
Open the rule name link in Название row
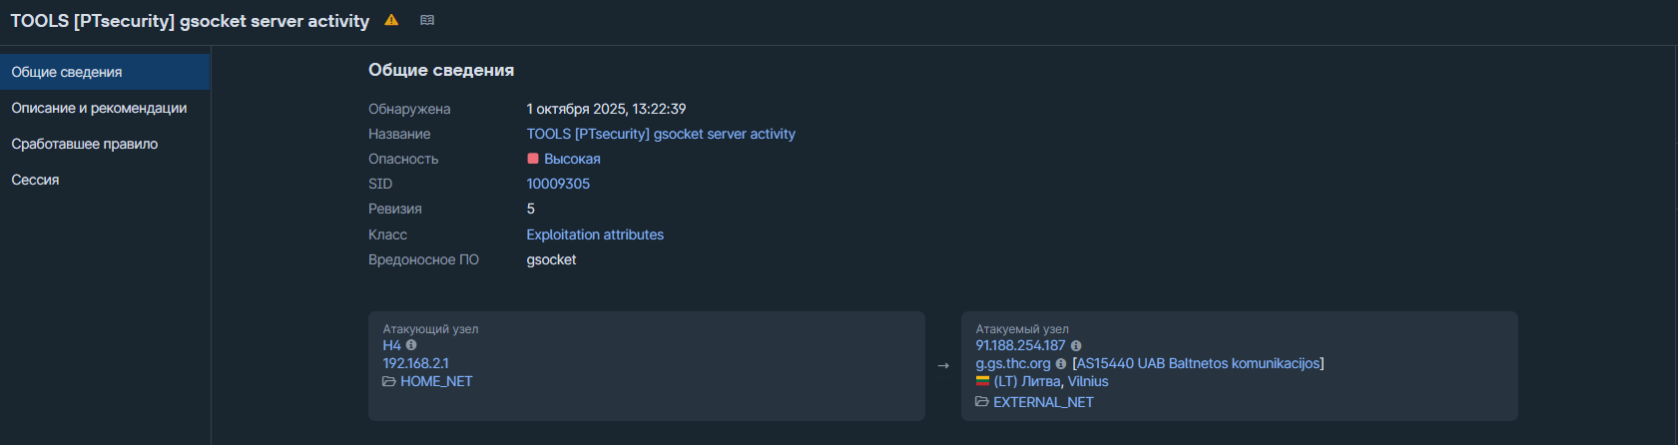(x=661, y=134)
